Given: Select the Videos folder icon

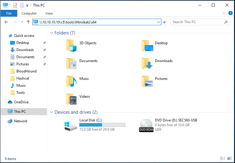Looking at the screenshot, I should click(x=71, y=99).
